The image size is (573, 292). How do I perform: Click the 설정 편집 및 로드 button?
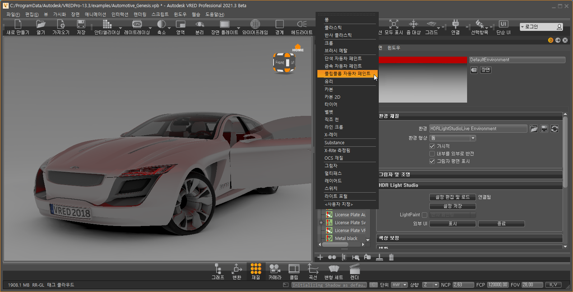click(x=452, y=197)
